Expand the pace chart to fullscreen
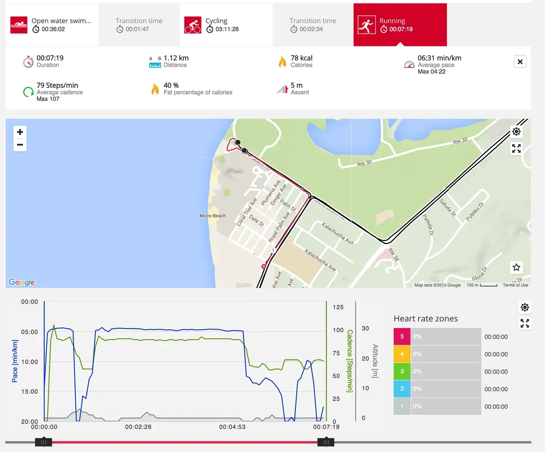This screenshot has width=545, height=452. tap(525, 323)
